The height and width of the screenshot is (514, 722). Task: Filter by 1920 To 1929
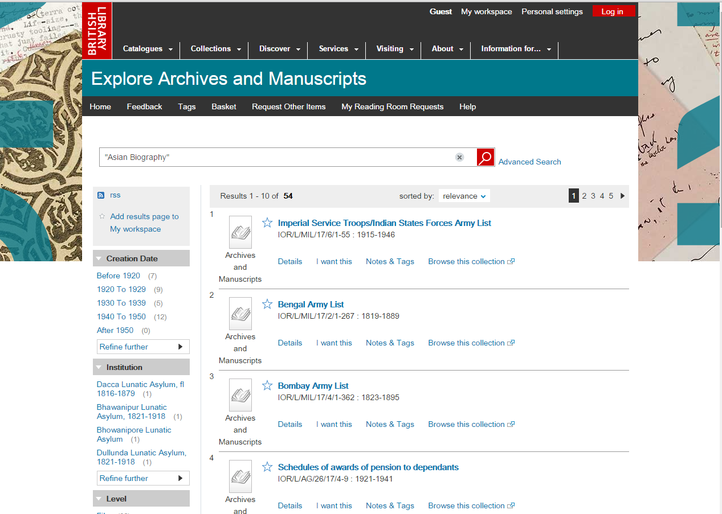pyautogui.click(x=121, y=289)
